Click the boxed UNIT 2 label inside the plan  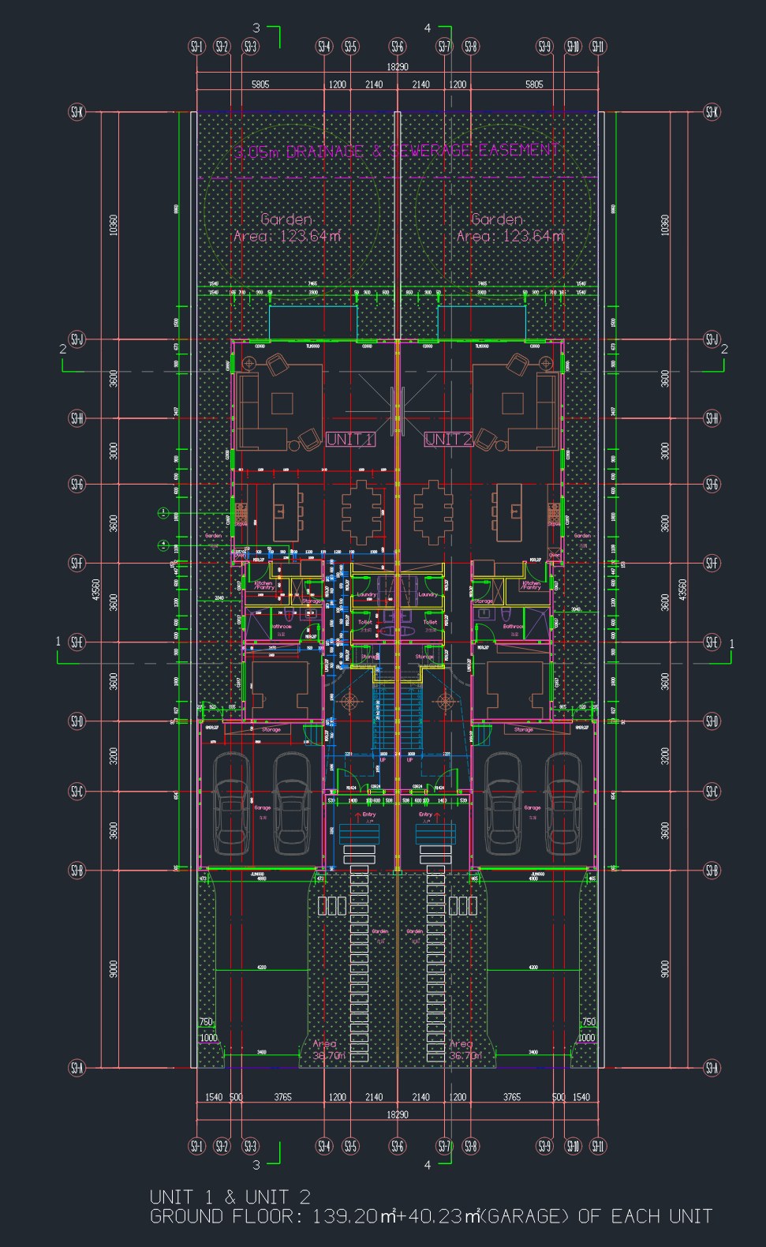point(449,440)
